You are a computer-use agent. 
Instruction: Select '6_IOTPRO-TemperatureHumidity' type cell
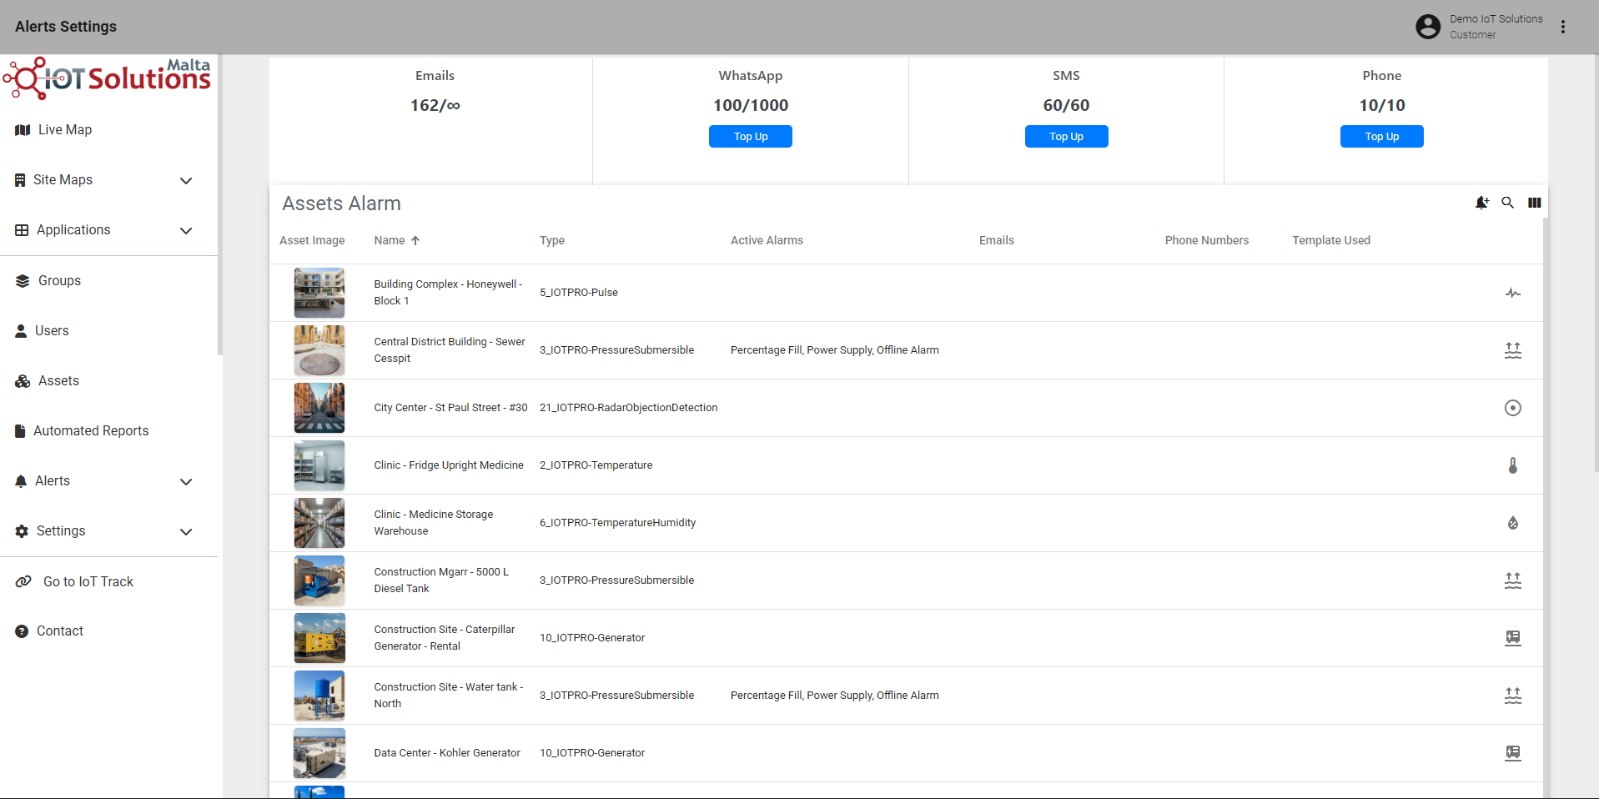[x=617, y=523]
